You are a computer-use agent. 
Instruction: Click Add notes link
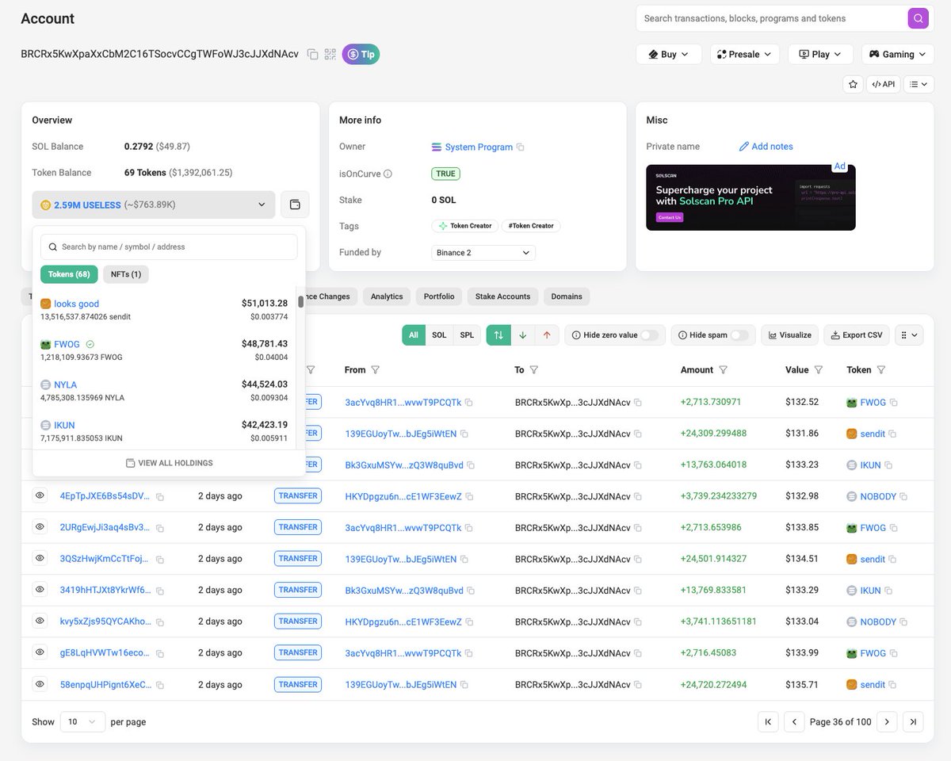[766, 147]
